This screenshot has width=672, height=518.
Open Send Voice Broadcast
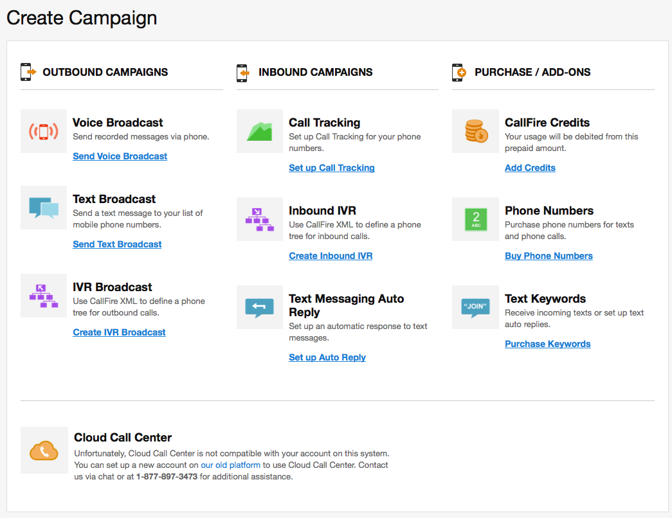[x=120, y=156]
